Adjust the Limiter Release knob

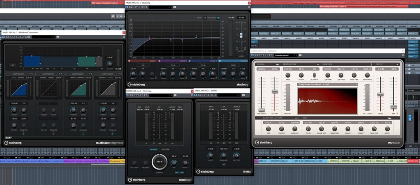click(x=224, y=155)
